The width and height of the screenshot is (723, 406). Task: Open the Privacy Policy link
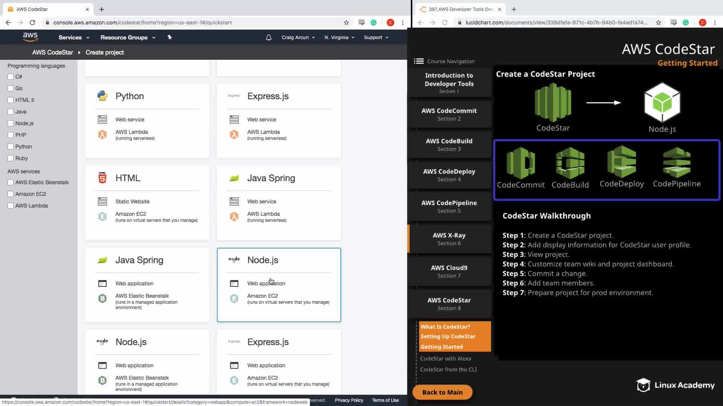click(x=349, y=400)
